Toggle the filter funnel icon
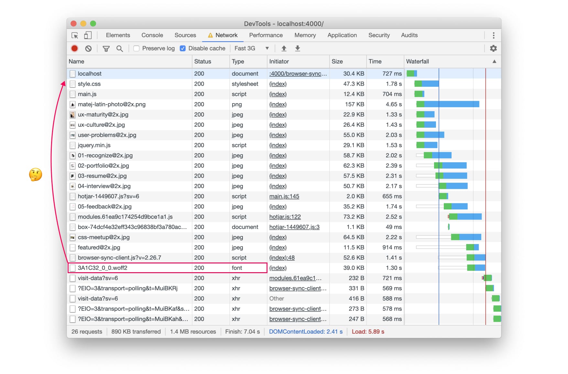 pos(106,48)
